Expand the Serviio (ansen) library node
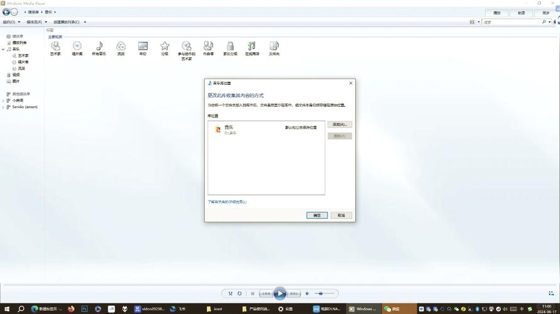This screenshot has width=560, height=314. click(3, 107)
